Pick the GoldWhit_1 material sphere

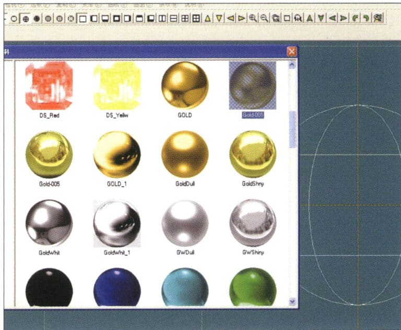point(117,223)
